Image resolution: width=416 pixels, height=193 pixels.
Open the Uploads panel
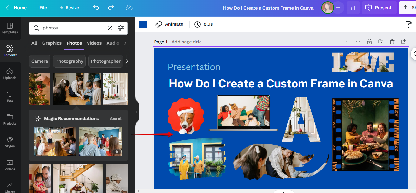(10, 74)
